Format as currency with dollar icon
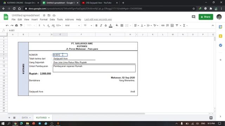This screenshot has height=126, width=225. click(x=39, y=26)
